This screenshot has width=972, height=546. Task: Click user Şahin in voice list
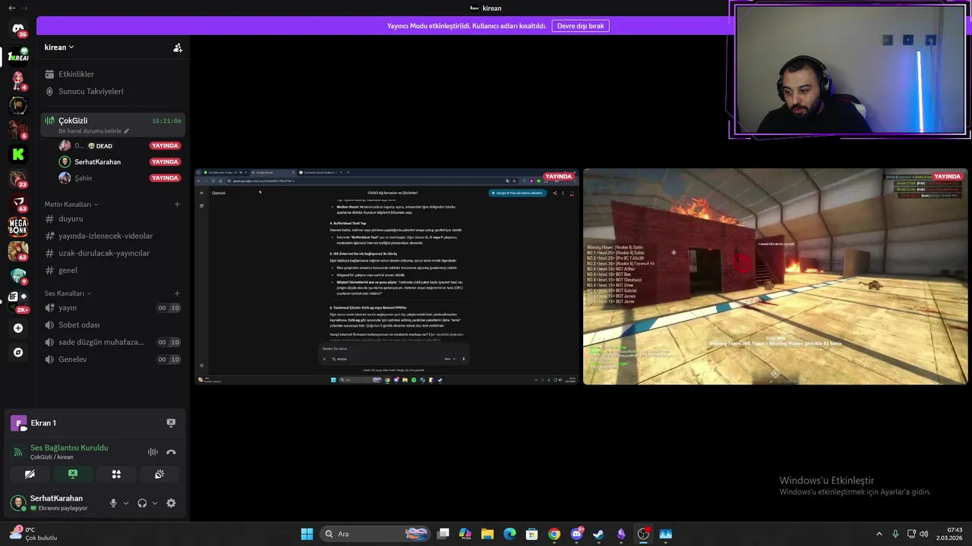tap(120, 178)
